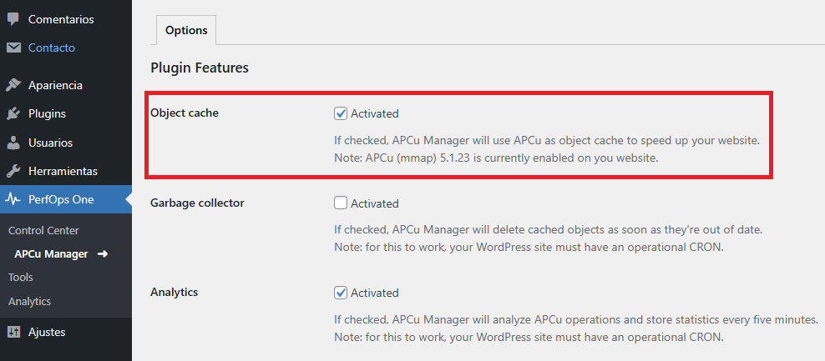Open the Plugins menu label
The width and height of the screenshot is (825, 361).
[47, 113]
